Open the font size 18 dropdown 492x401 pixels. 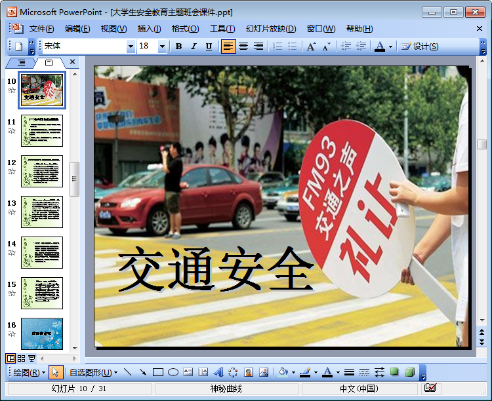coord(162,47)
